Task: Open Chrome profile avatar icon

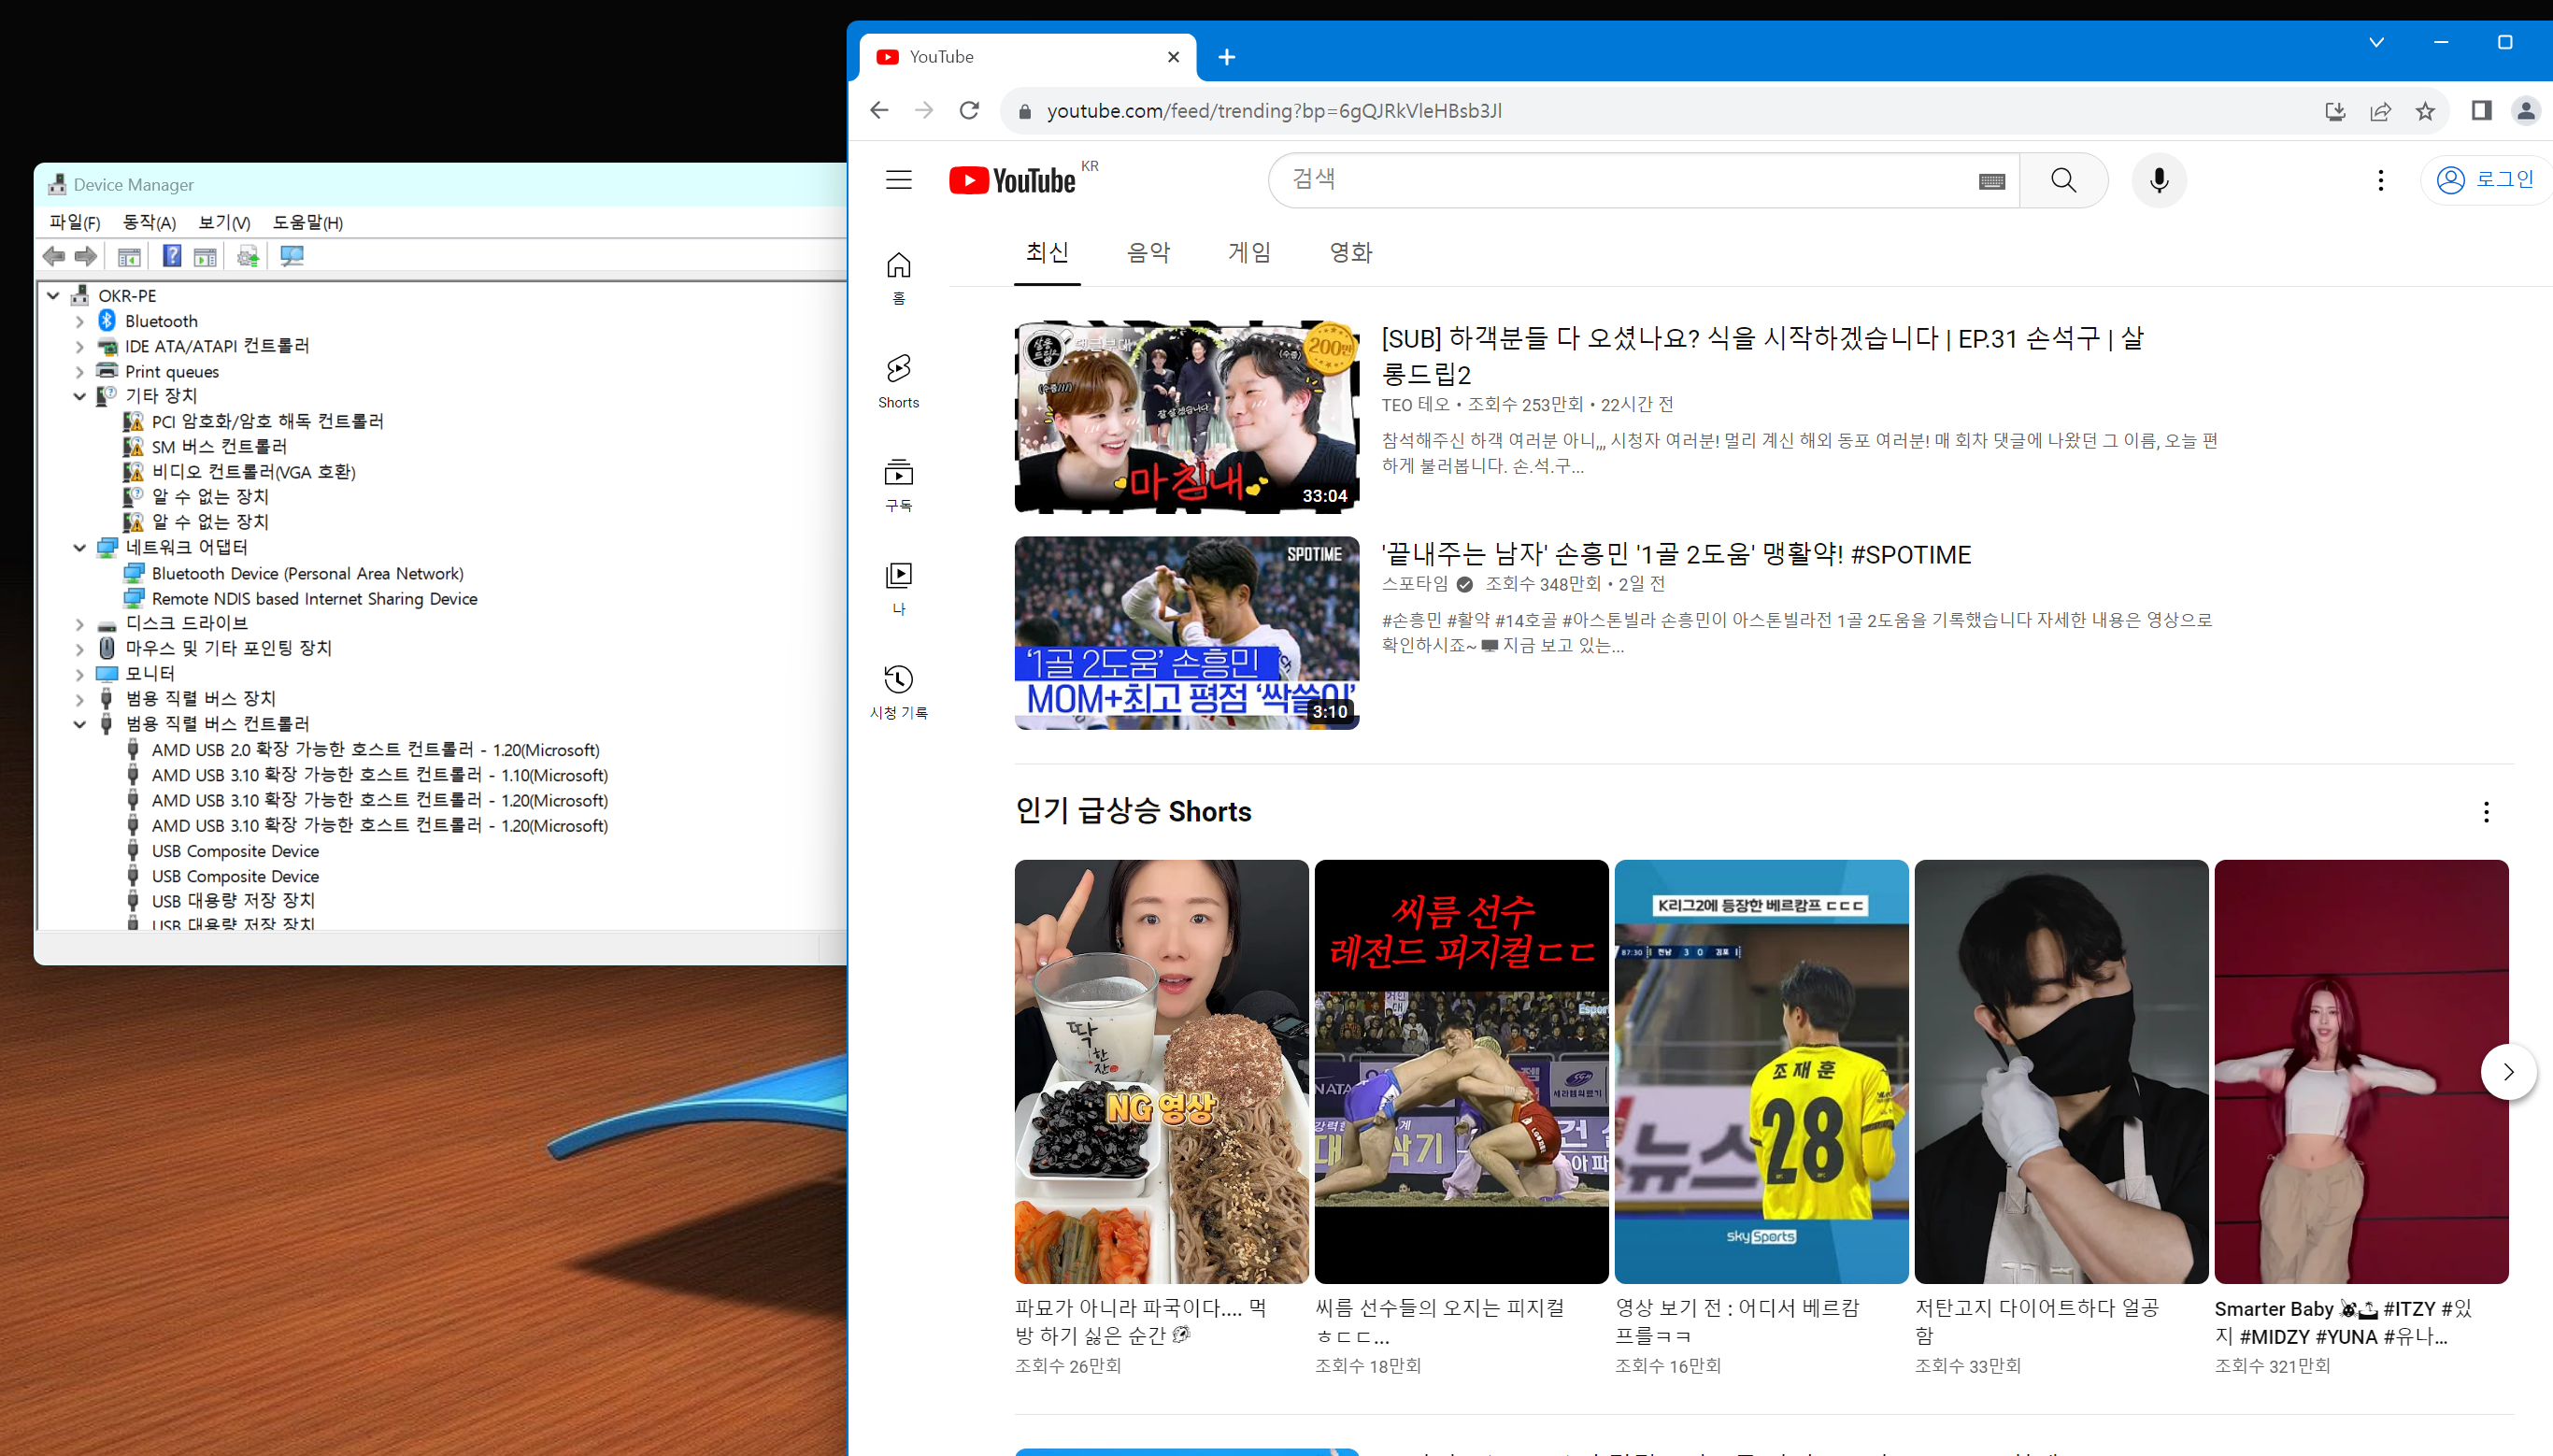Action: point(2526,110)
